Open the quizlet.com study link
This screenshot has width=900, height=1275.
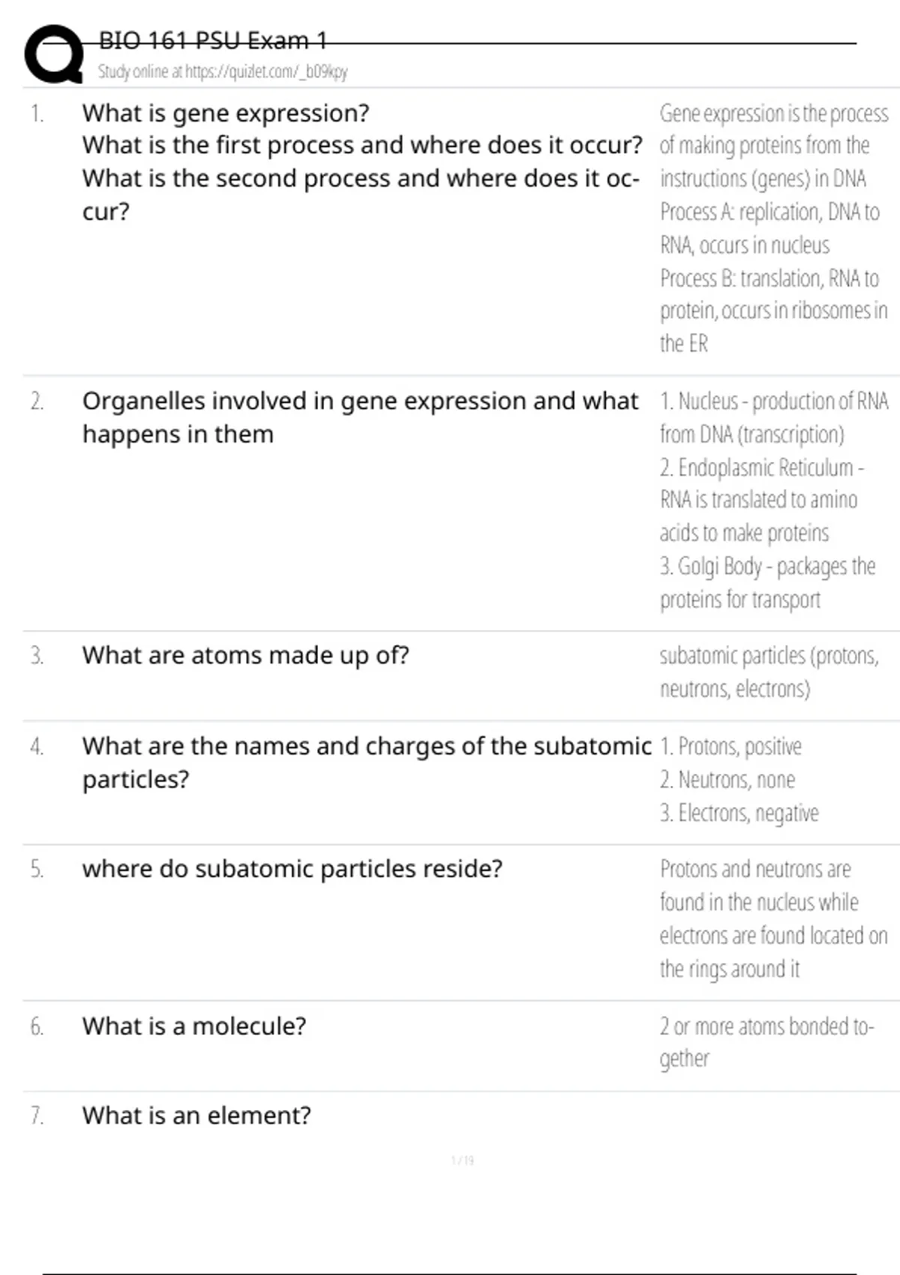pos(223,72)
